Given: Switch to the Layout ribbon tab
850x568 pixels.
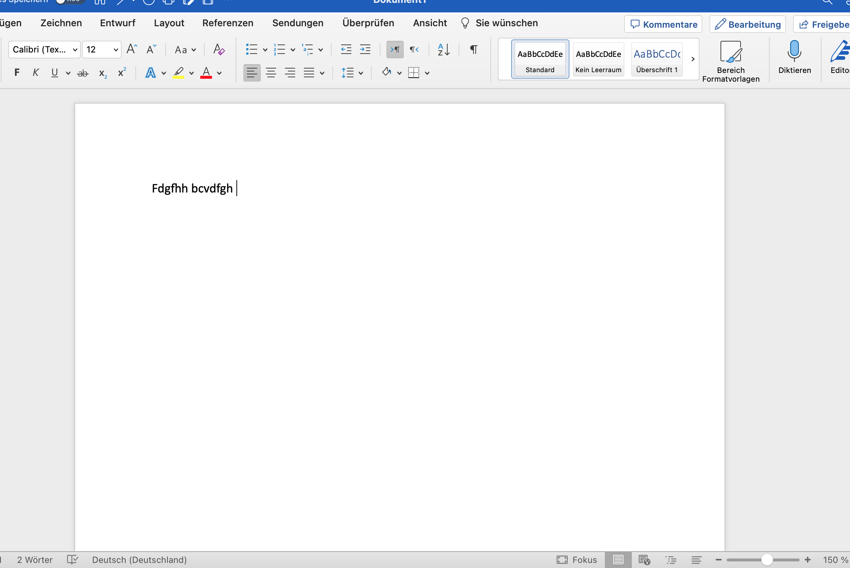Looking at the screenshot, I should coord(169,23).
